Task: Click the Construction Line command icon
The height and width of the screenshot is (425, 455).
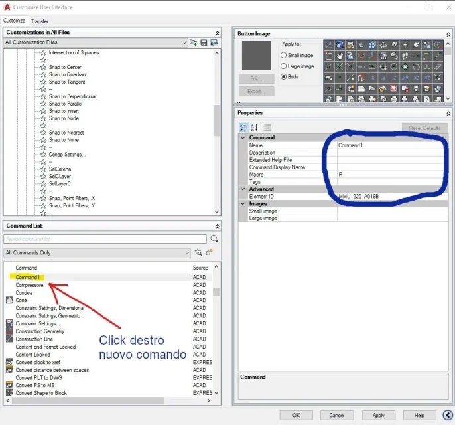Action: [x=9, y=339]
